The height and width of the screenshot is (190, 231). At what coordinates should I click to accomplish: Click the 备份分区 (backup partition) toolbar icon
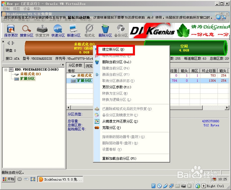[121, 31]
